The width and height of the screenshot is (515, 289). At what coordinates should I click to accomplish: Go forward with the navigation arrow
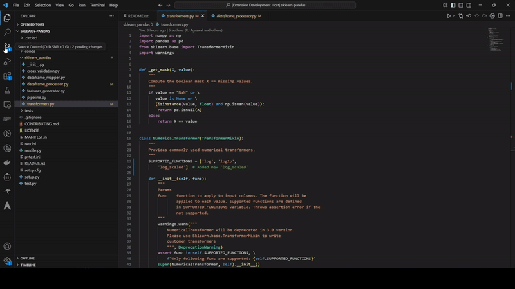[168, 5]
